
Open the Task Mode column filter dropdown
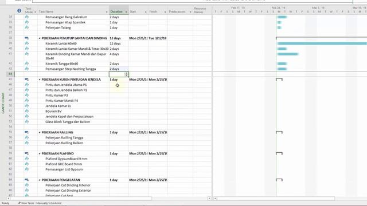[x=35, y=12]
